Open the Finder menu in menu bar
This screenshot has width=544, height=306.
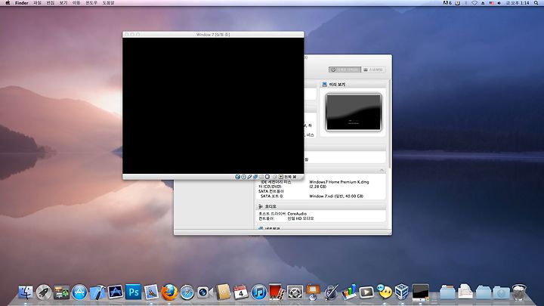(x=21, y=3)
